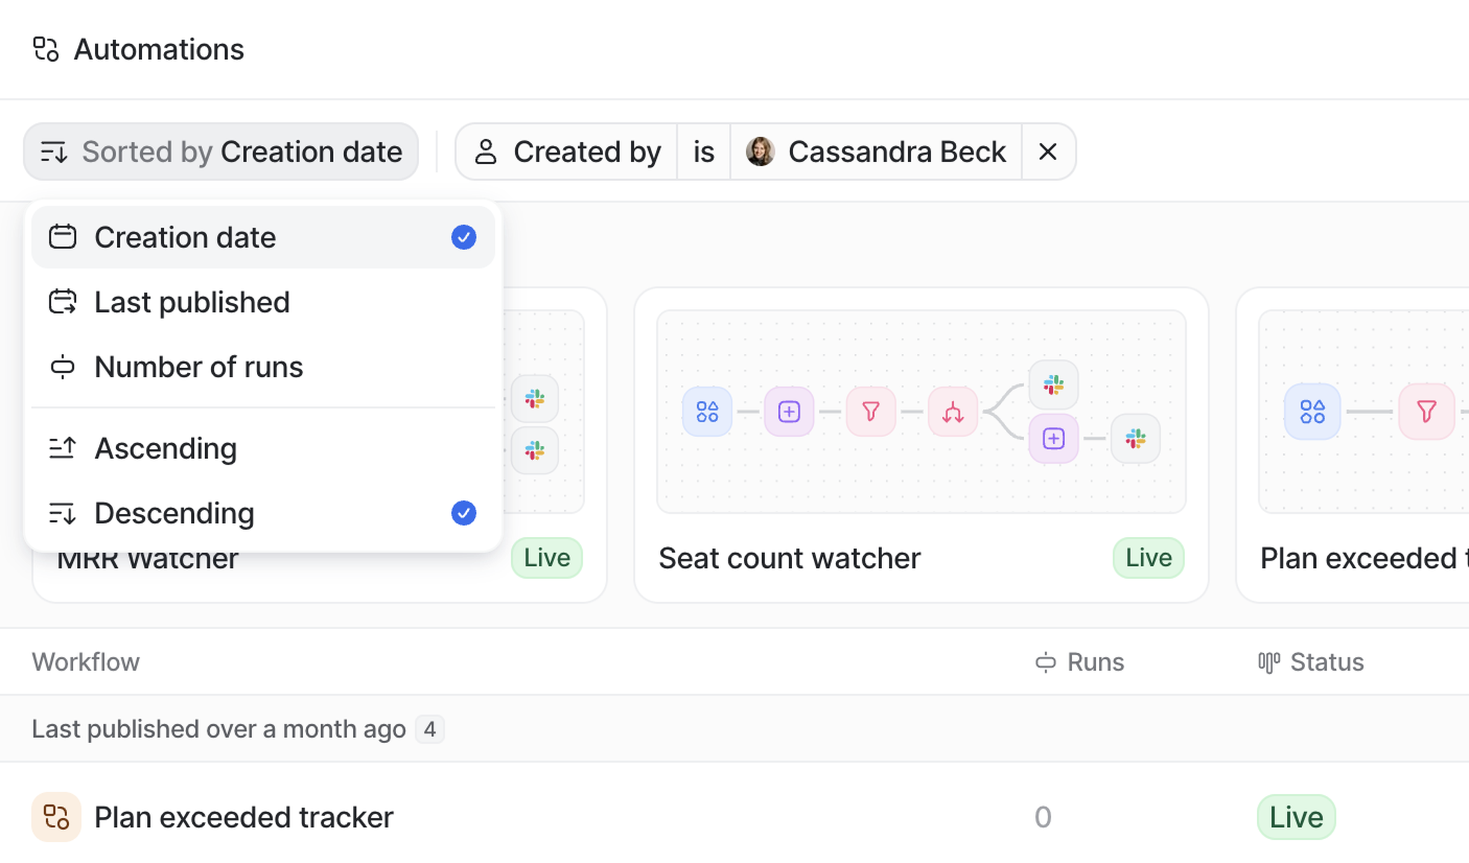Open the Plan exceeded tracker workflow row
This screenshot has height=863, width=1469.
pyautogui.click(x=244, y=817)
